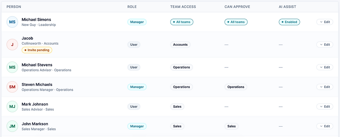Click Michael Simons' Manager role badge
The width and height of the screenshot is (340, 137).
[x=137, y=22]
